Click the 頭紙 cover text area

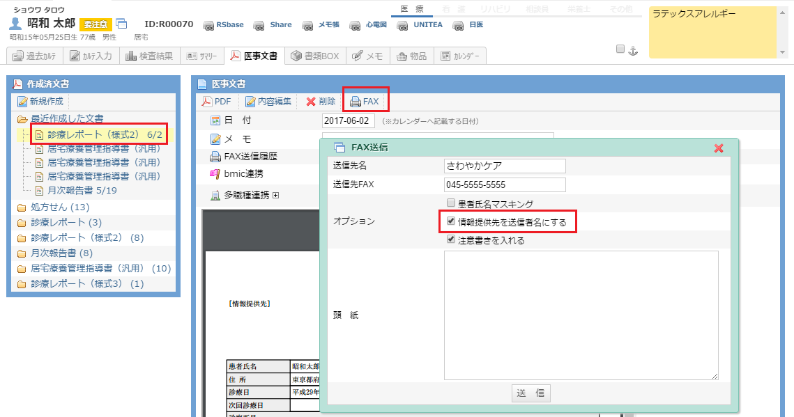(581, 315)
